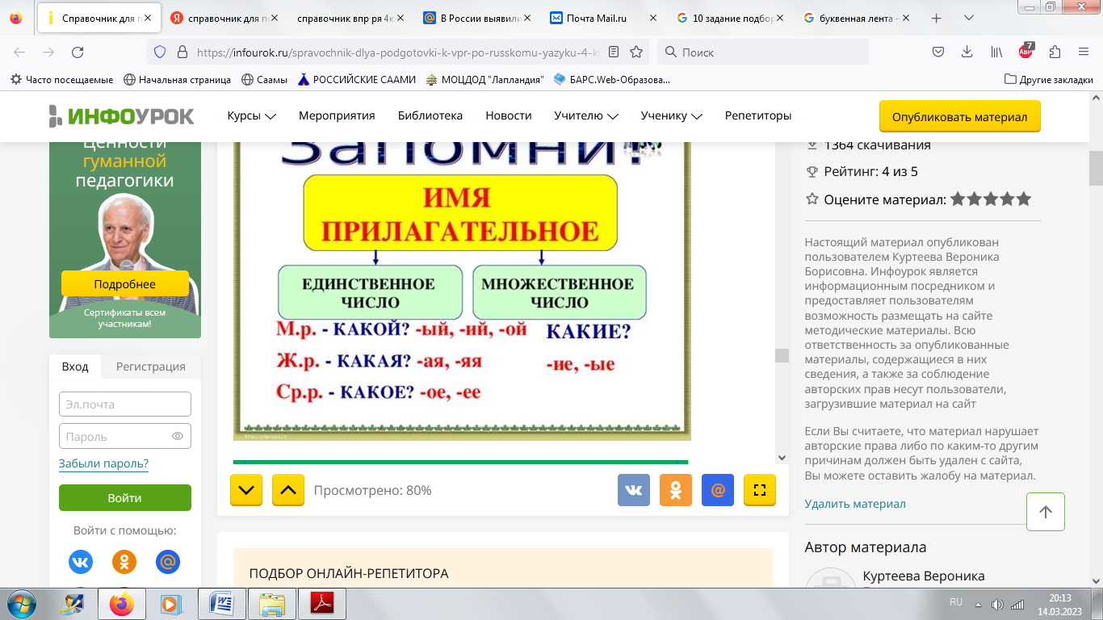This screenshot has width=1103, height=620.
Task: Open file explorer from taskbar
Action: pyautogui.click(x=271, y=603)
